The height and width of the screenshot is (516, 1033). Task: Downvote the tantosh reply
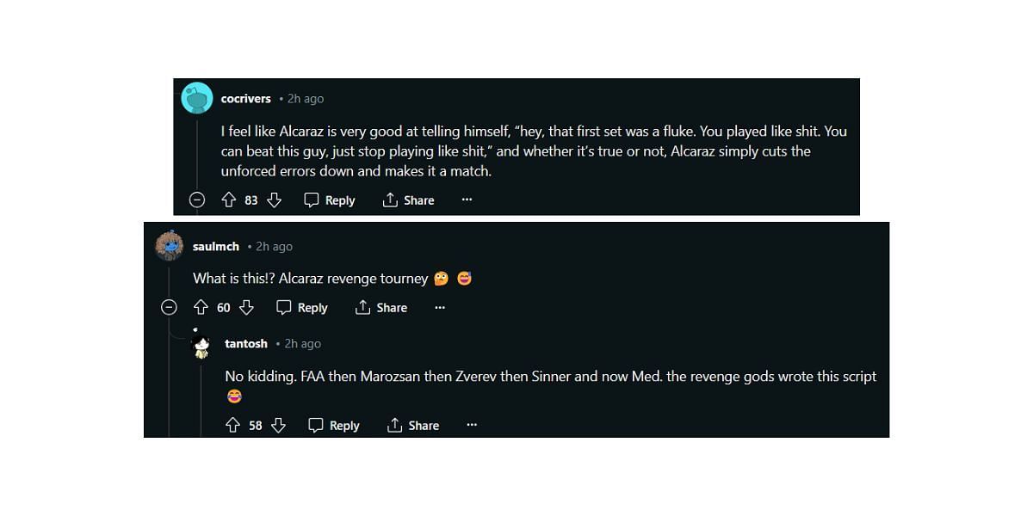pos(278,426)
